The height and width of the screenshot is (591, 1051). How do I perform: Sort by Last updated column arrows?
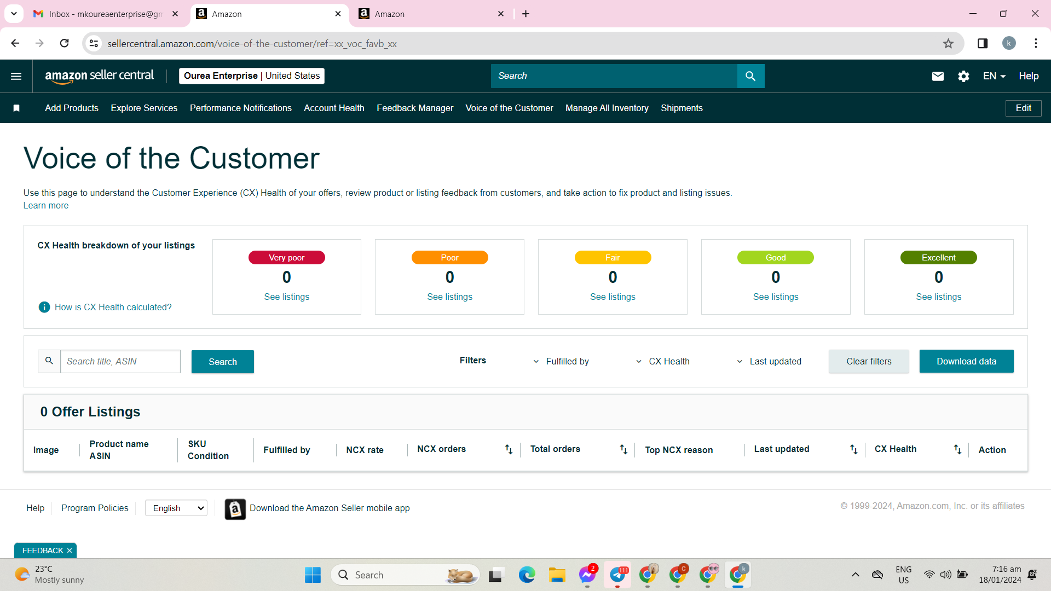pyautogui.click(x=853, y=449)
